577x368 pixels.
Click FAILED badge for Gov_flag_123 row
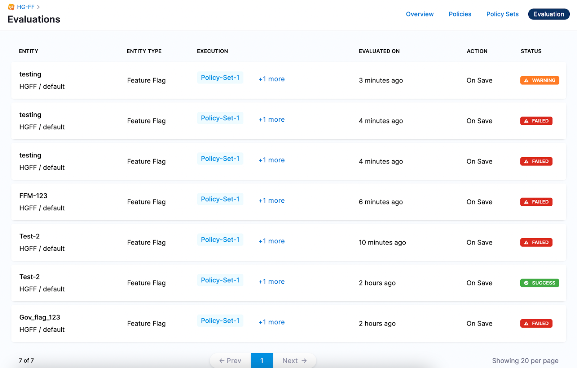point(536,323)
